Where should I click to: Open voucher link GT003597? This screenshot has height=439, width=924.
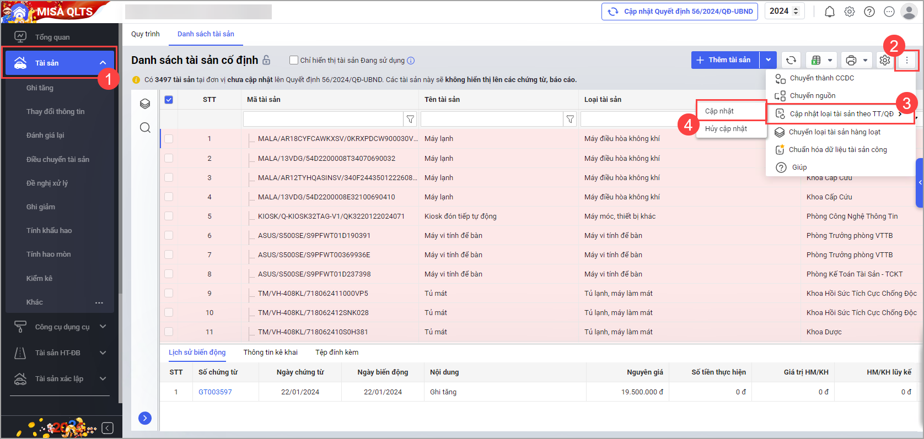coord(215,392)
